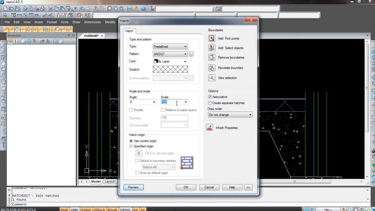Click the Command input line
Viewport: 375px width, 211px height.
[x=187, y=204]
